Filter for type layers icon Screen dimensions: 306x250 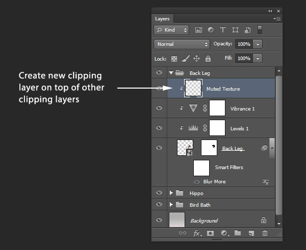point(223,30)
